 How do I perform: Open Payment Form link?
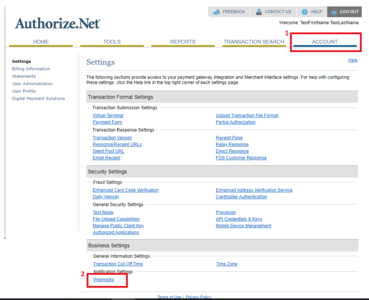pos(107,122)
